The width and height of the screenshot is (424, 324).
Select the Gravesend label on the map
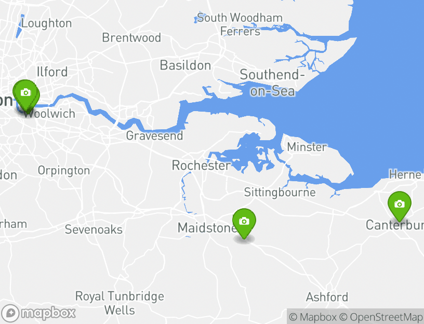click(x=154, y=136)
